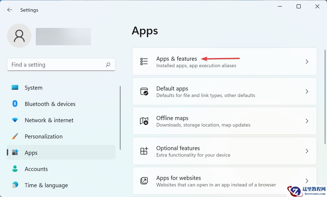Viewport: 327px width, 197px height.
Task: Click the search magnifier icon
Action: [x=108, y=65]
